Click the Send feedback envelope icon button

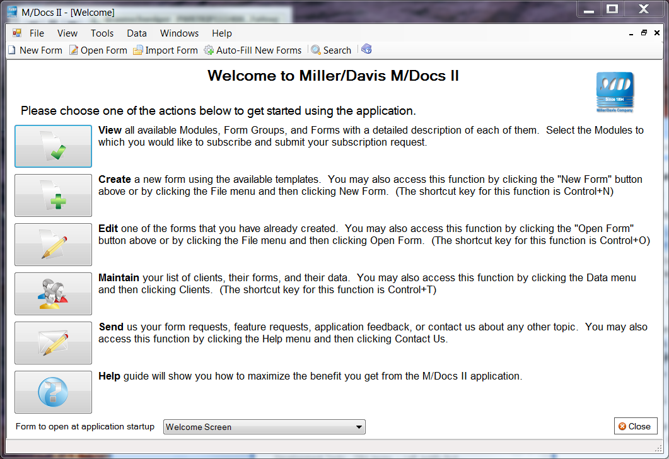click(54, 343)
